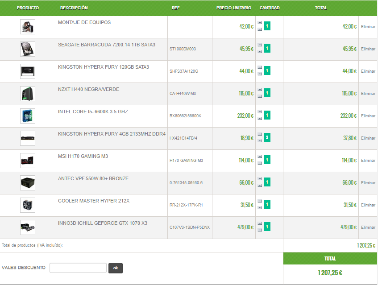Increase quantity of MSI H170 Gaming M3
Screen dimensions: 378x285
tap(260, 157)
